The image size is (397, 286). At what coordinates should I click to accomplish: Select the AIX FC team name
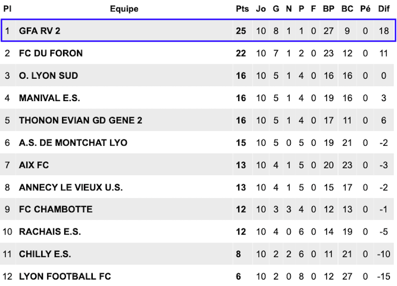tap(34, 165)
